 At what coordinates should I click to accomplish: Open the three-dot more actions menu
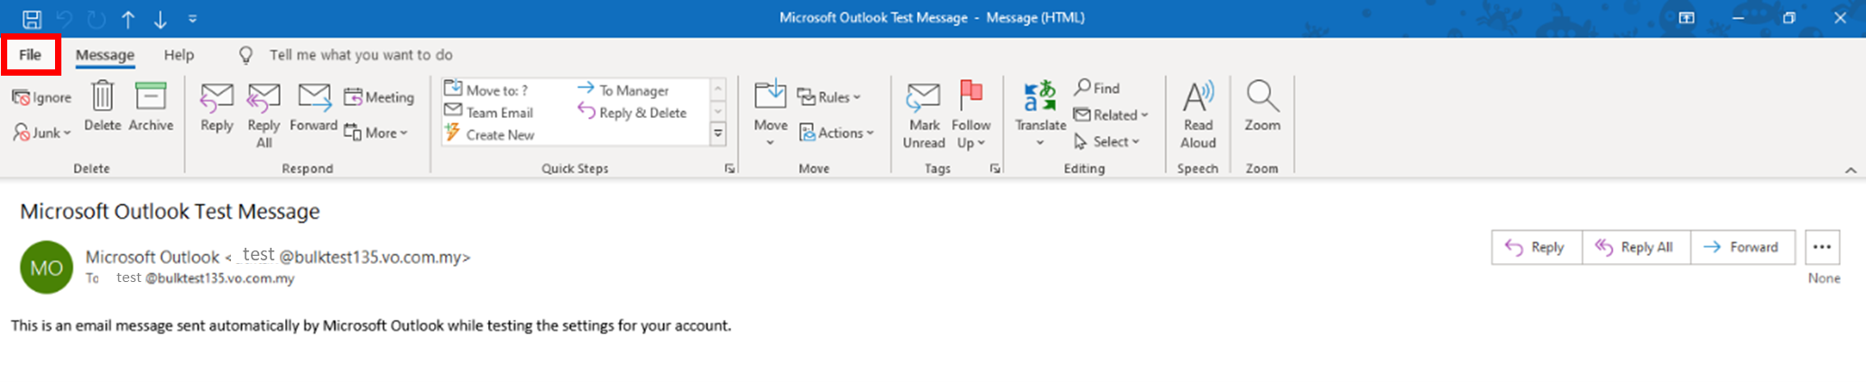[x=1822, y=247]
